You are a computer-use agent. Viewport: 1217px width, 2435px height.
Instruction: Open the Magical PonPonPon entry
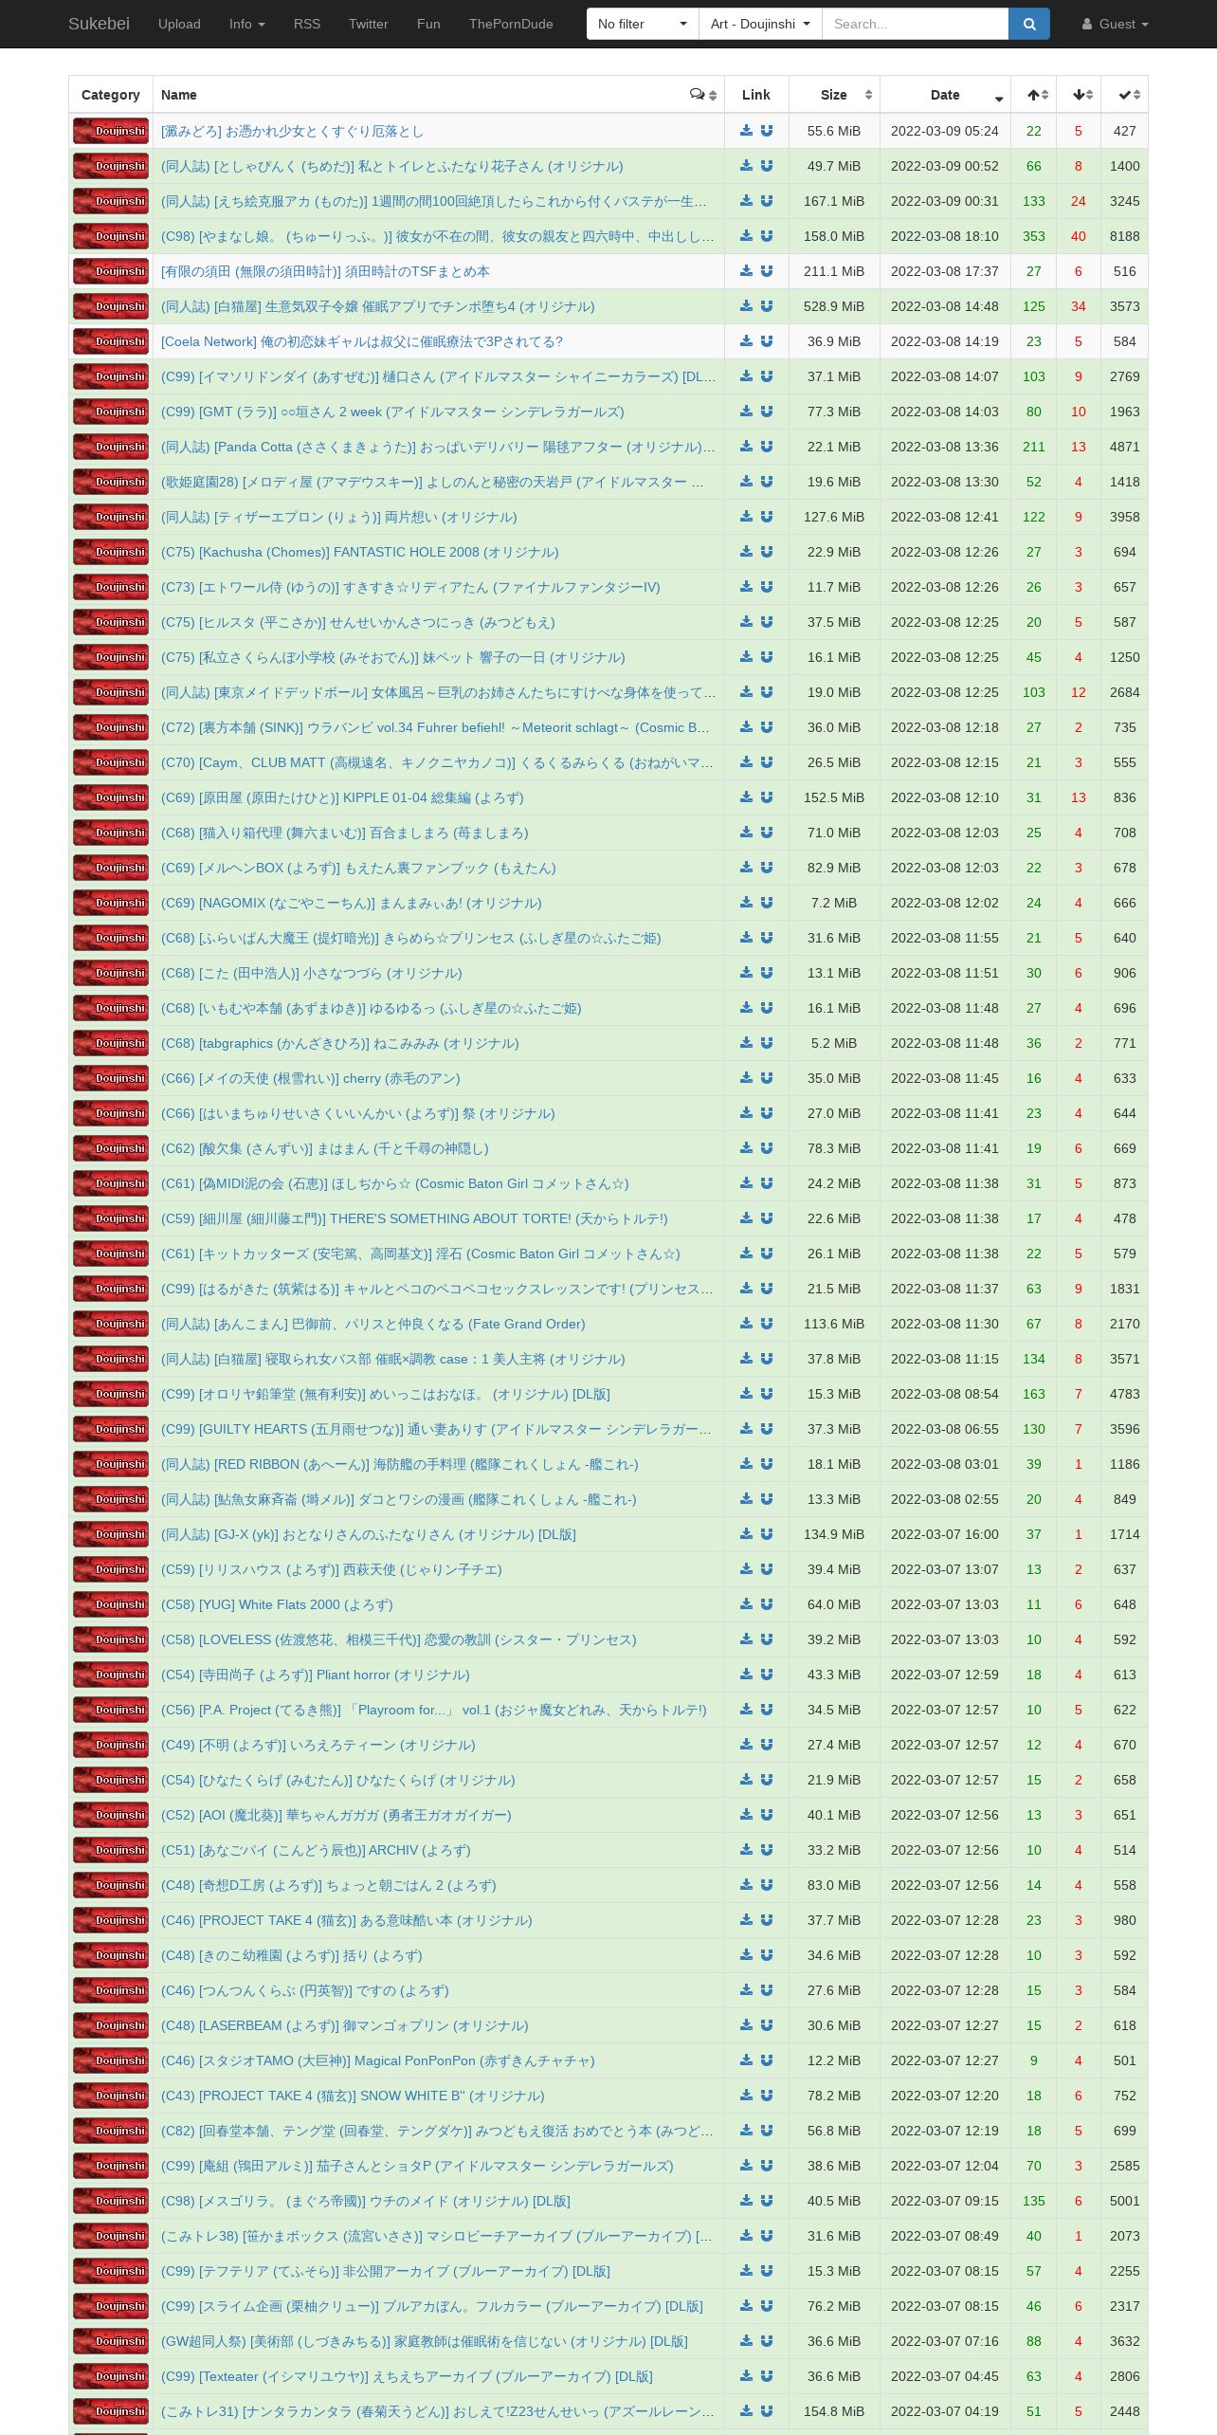coord(378,2060)
